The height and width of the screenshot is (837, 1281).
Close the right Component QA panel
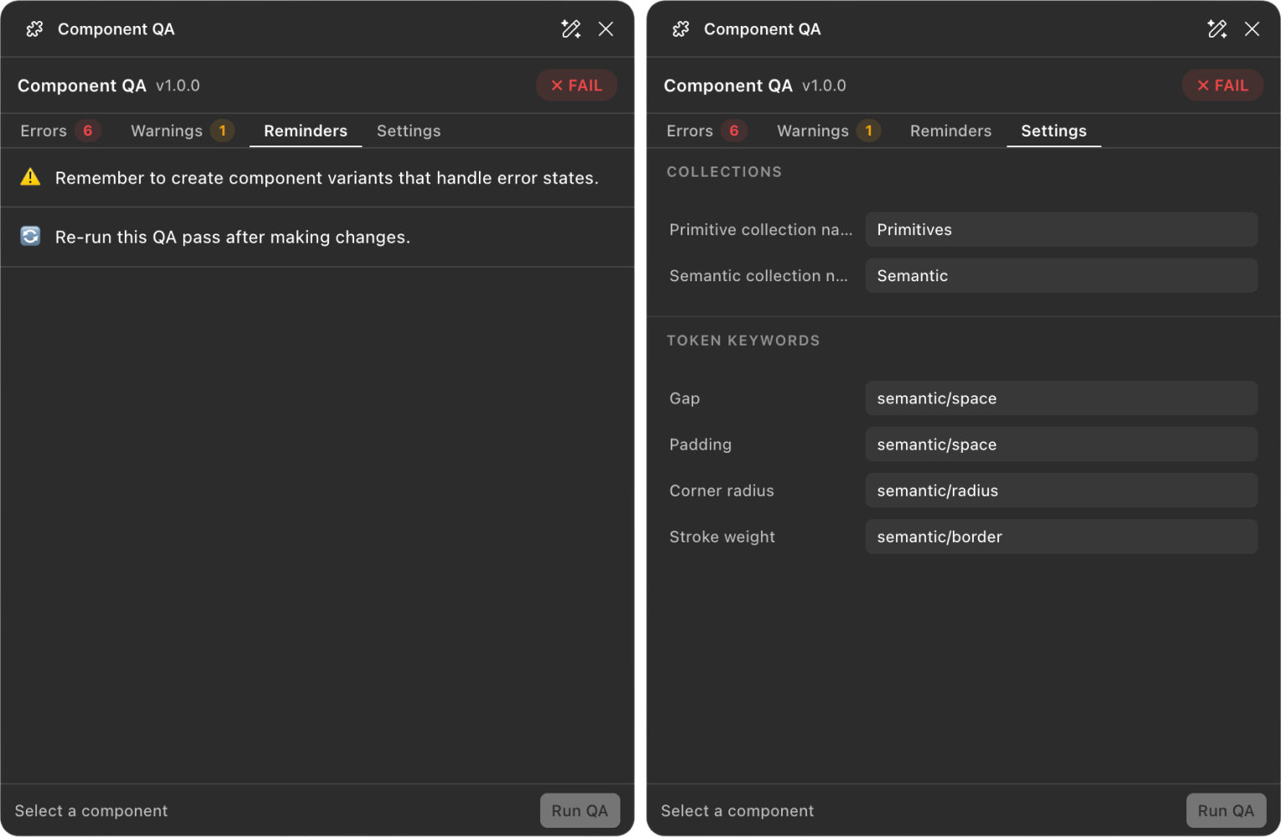tap(1253, 29)
